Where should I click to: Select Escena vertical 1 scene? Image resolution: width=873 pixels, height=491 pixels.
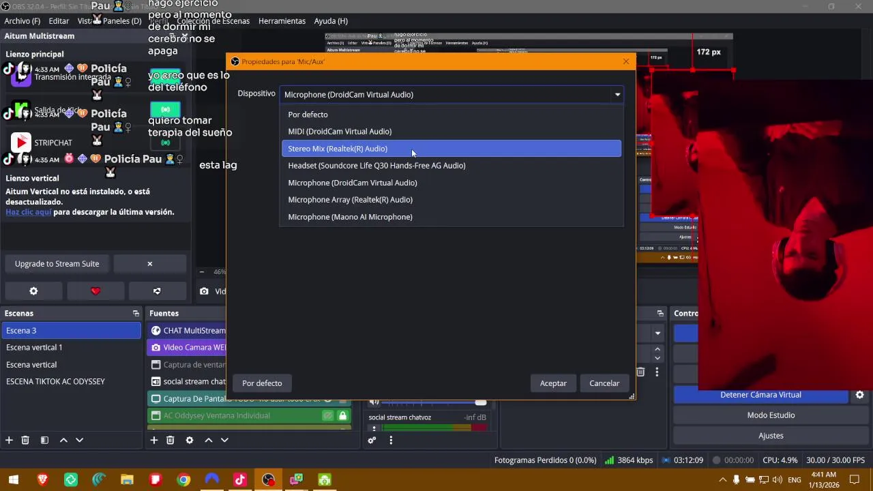pos(71,348)
